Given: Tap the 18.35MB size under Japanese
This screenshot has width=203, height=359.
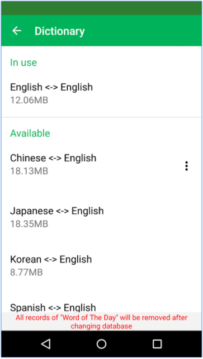Looking at the screenshot, I should [x=29, y=224].
